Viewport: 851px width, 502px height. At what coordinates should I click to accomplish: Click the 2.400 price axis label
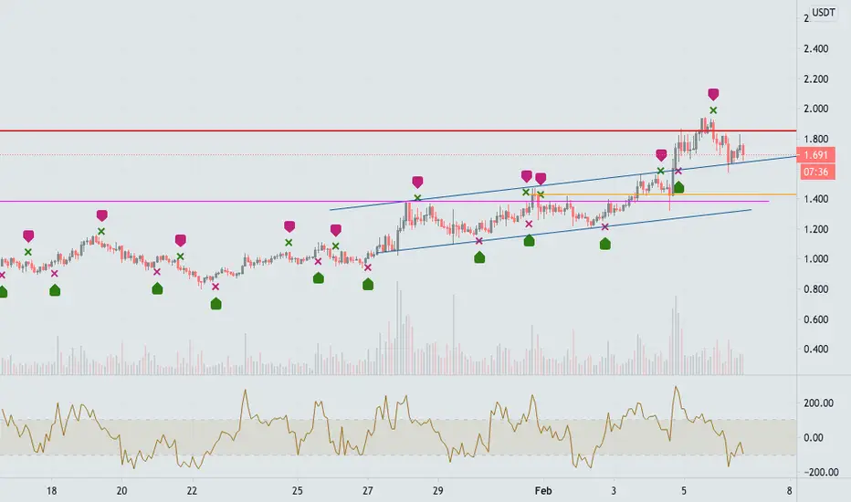[x=815, y=49]
